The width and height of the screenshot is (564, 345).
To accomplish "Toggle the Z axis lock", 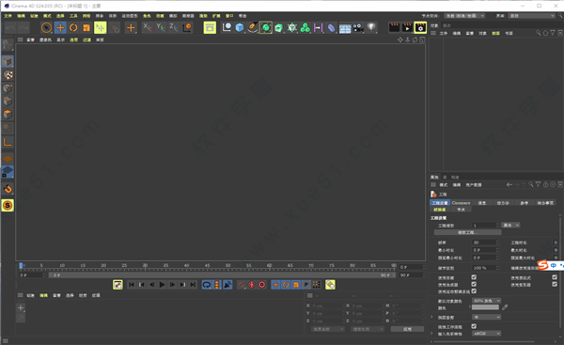I will pos(173,27).
